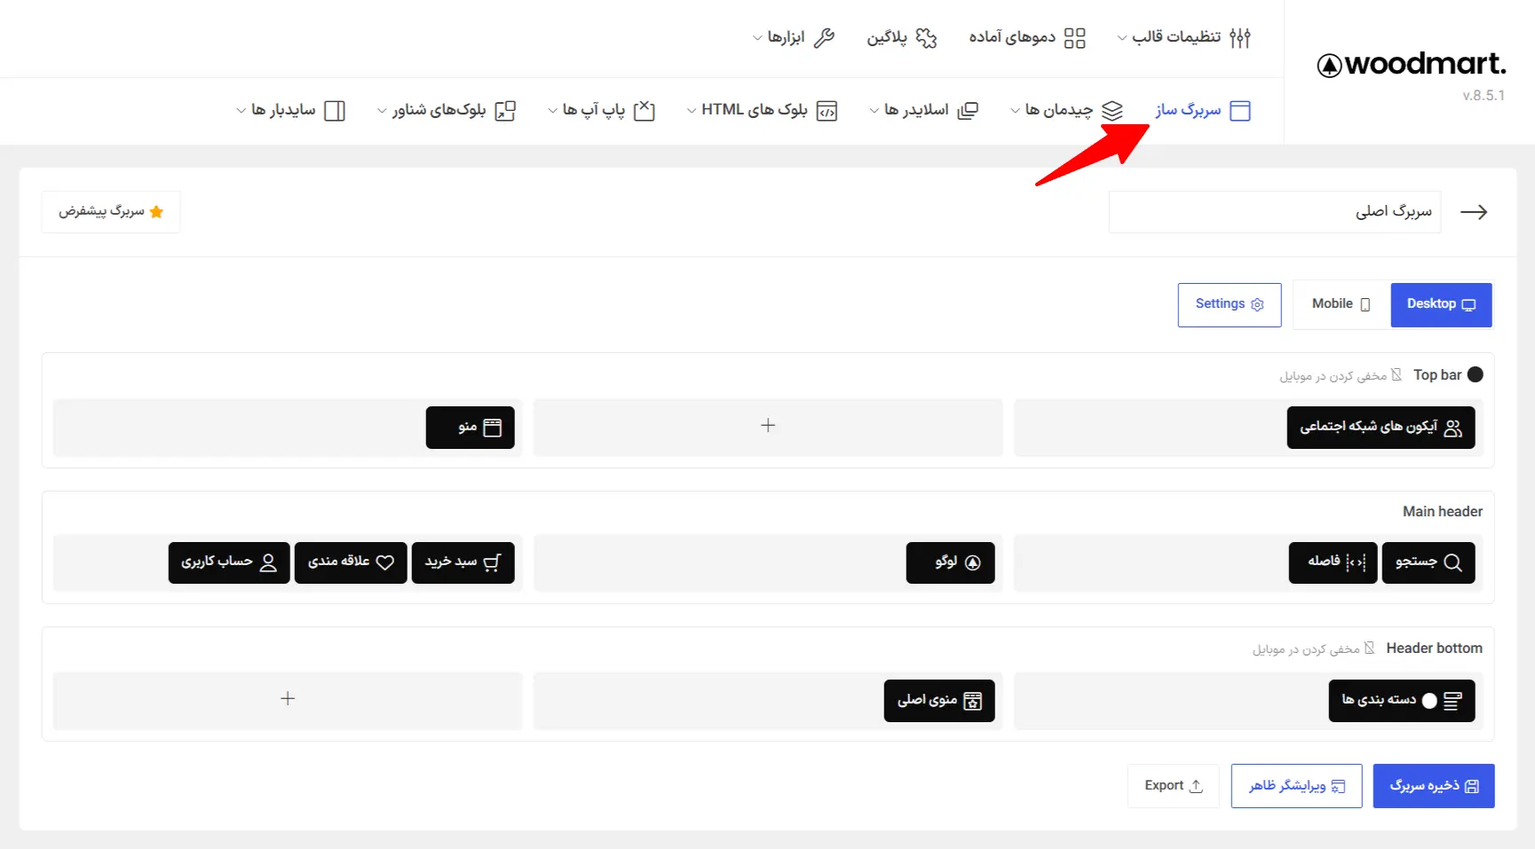Open ویرایشگر ظاهر appearance editor
Viewport: 1535px width, 849px height.
pos(1296,786)
